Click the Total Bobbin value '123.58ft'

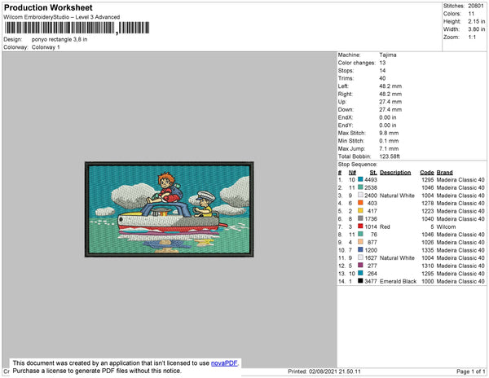(390, 156)
